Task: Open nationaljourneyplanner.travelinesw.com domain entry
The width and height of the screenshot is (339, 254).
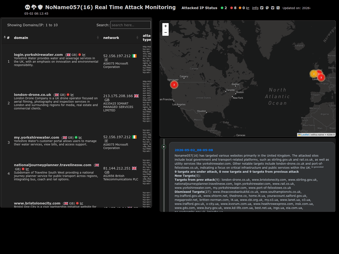Action: [x=53, y=165]
